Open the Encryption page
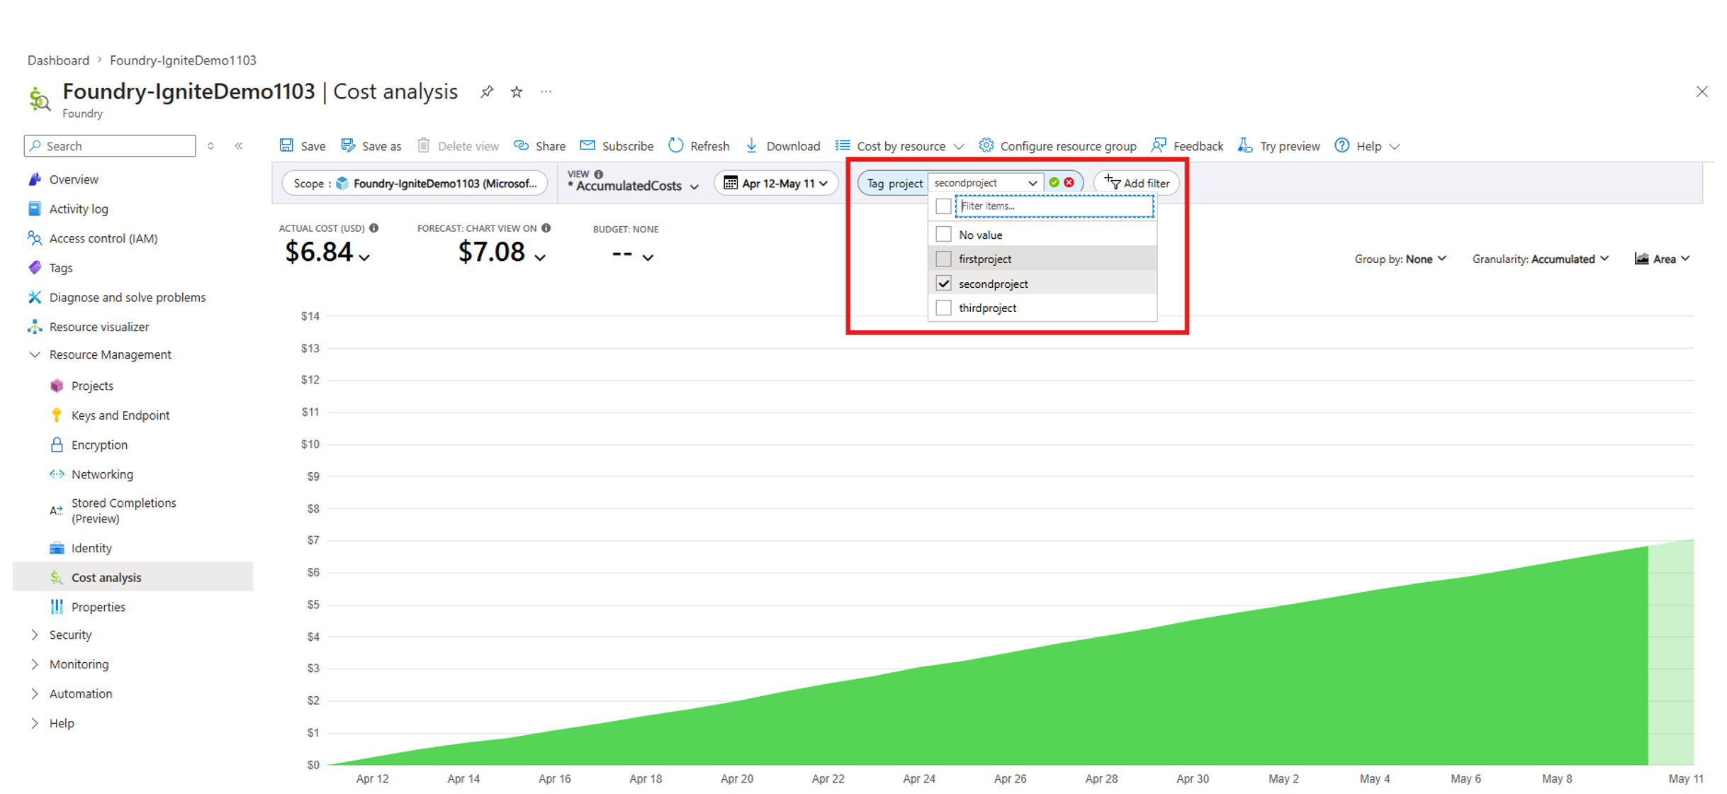This screenshot has height=794, width=1727. [99, 445]
